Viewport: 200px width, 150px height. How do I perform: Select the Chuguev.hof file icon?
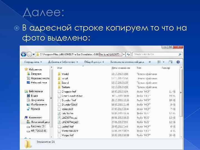(x=59, y=91)
